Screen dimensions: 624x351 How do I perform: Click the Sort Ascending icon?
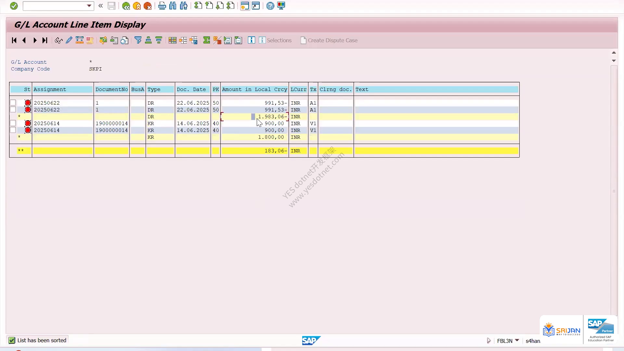tap(148, 40)
